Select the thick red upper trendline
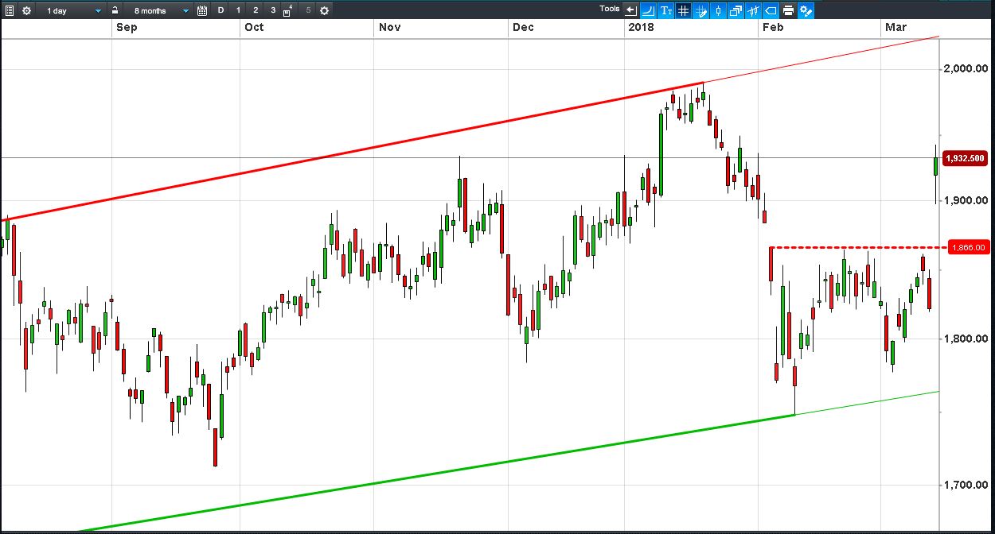Screen dimensions: 995x534 pos(350,153)
